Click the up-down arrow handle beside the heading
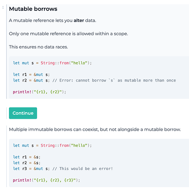This screenshot has height=194, width=189. tap(3, 7)
